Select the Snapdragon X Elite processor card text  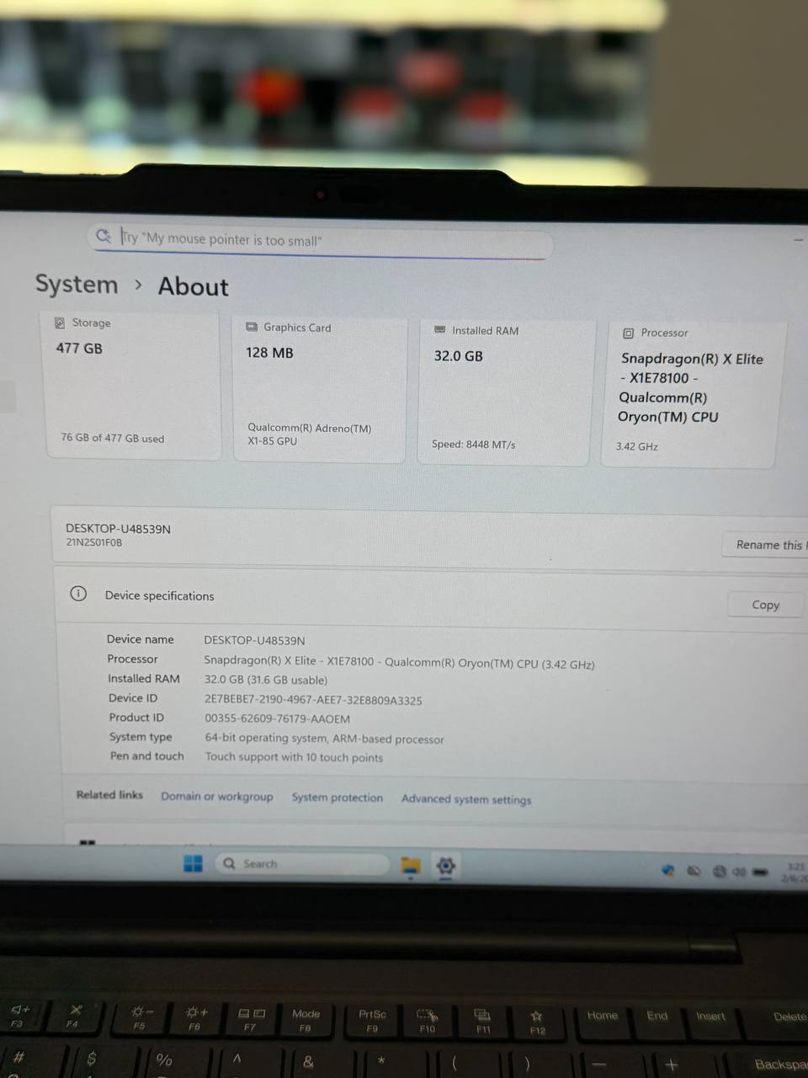coord(690,387)
